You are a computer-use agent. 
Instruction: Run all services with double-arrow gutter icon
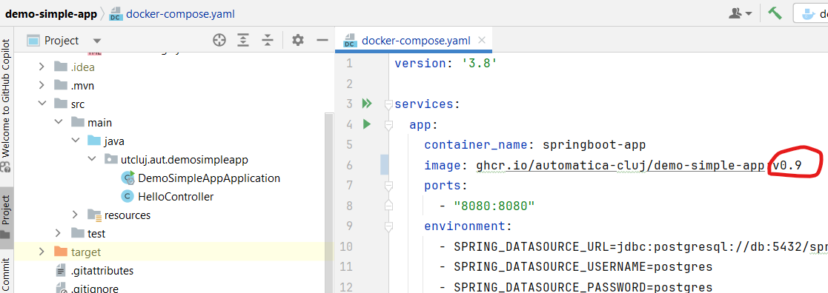pos(367,104)
